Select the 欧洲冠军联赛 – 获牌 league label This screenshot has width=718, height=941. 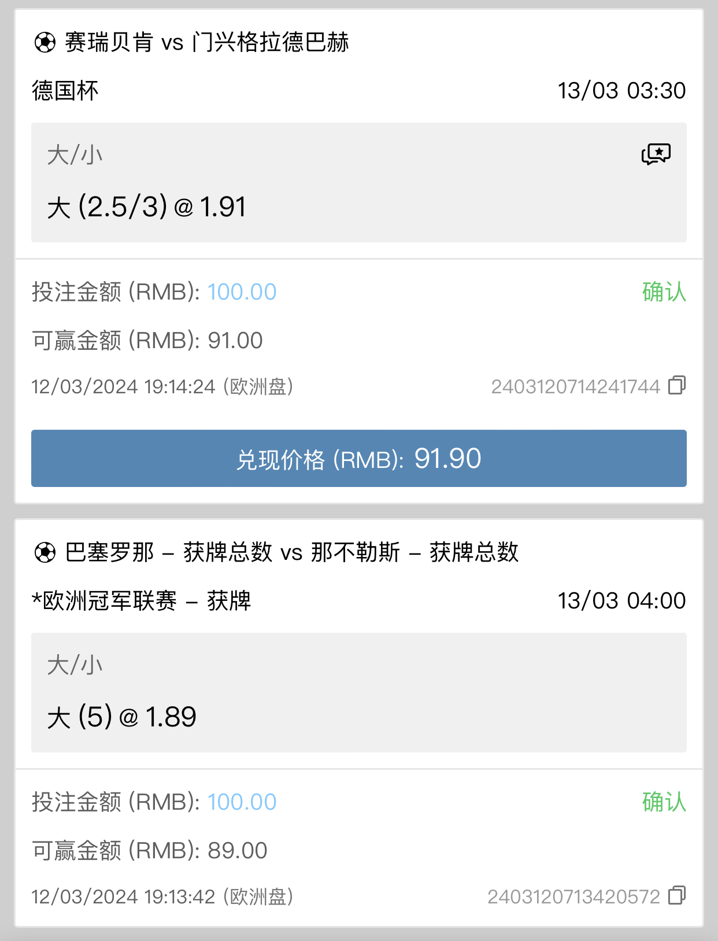coord(142,601)
